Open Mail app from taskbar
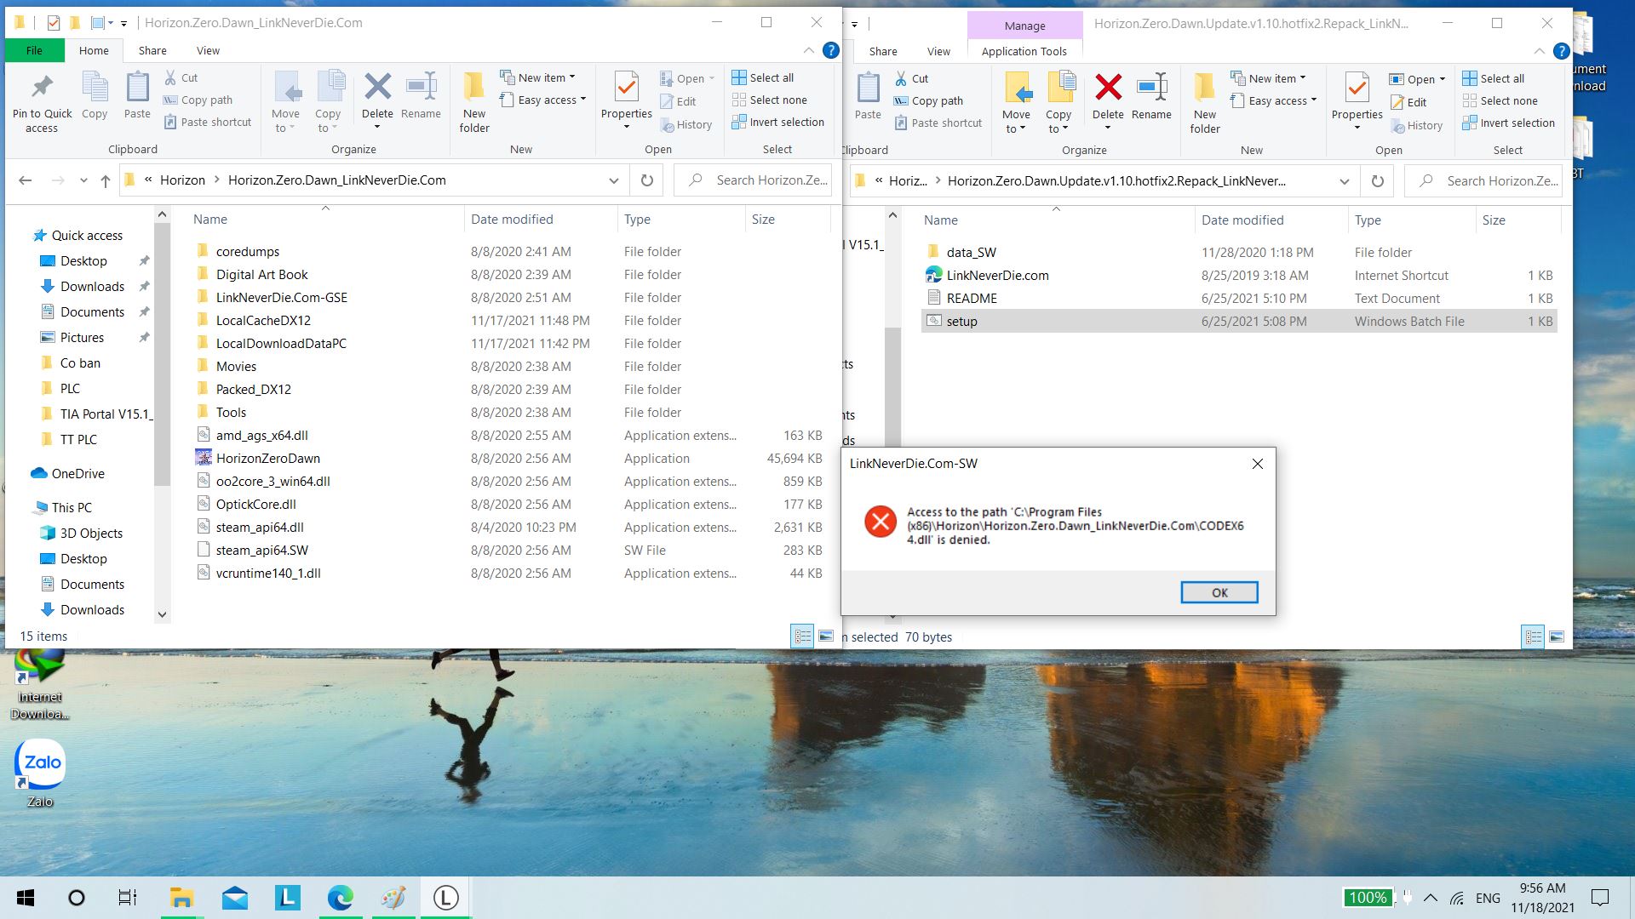The height and width of the screenshot is (919, 1635). tap(235, 898)
